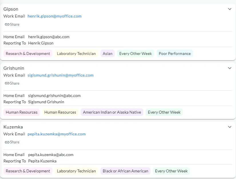Screen dimensions: 236x179
Task: Share the Kuzemka record
Action: 12,142
